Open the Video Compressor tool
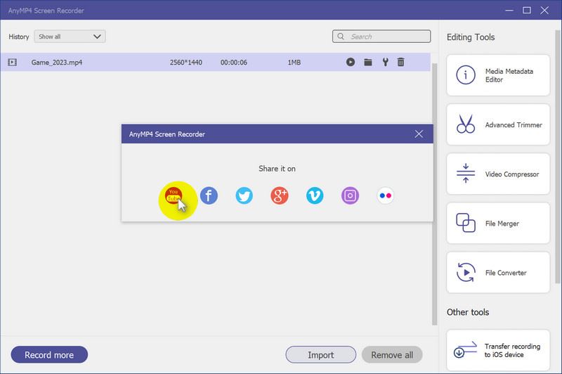562x374 pixels. coord(498,174)
